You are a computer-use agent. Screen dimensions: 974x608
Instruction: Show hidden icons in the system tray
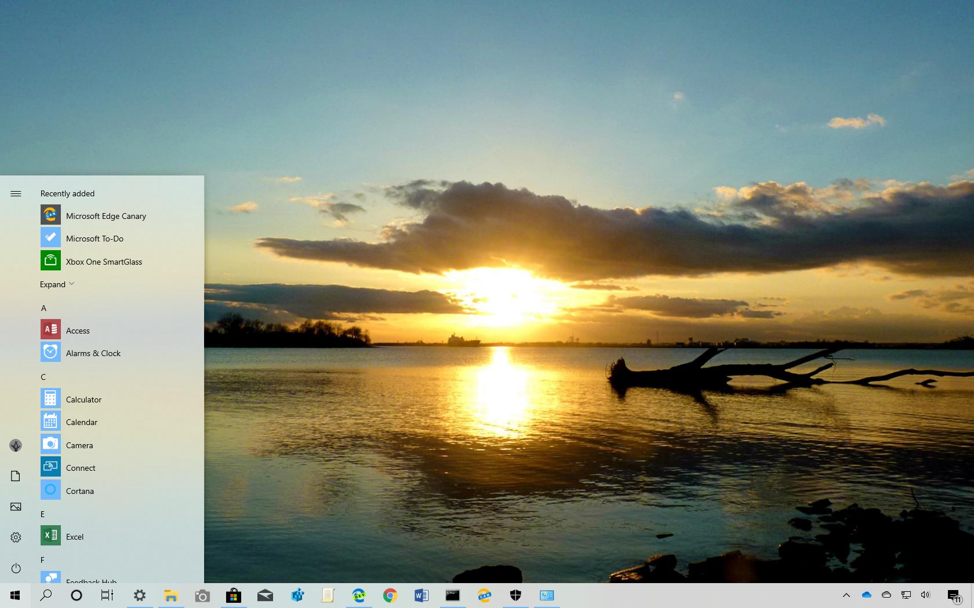pos(846,595)
